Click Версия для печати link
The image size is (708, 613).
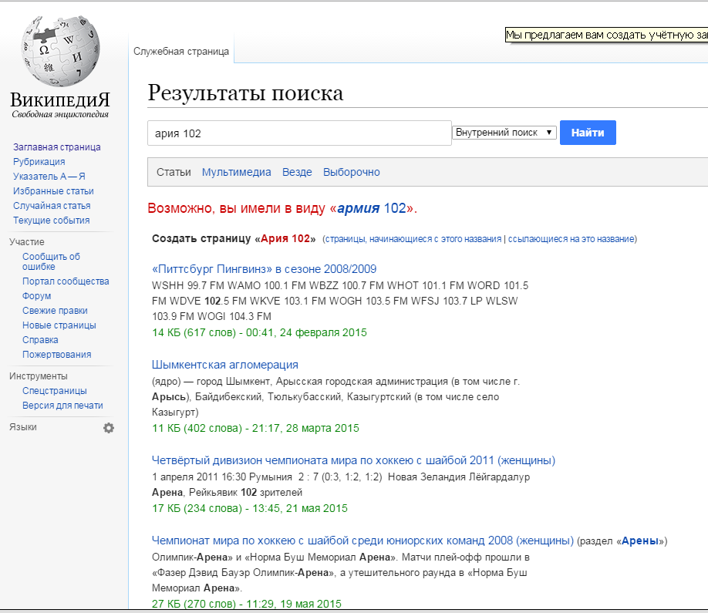tap(62, 406)
